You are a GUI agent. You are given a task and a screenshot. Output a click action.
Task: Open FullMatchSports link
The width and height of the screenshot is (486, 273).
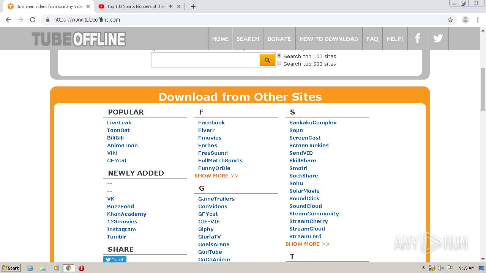click(220, 160)
